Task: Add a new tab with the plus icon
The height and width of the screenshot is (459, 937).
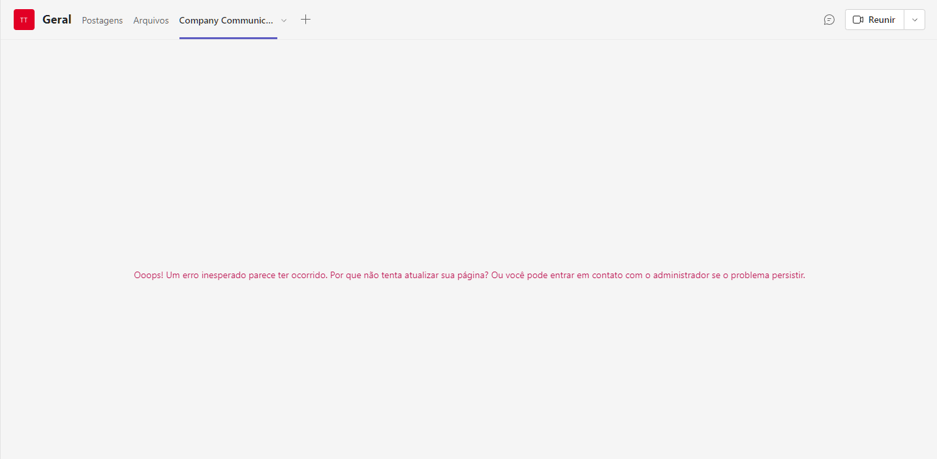Action: (x=305, y=20)
